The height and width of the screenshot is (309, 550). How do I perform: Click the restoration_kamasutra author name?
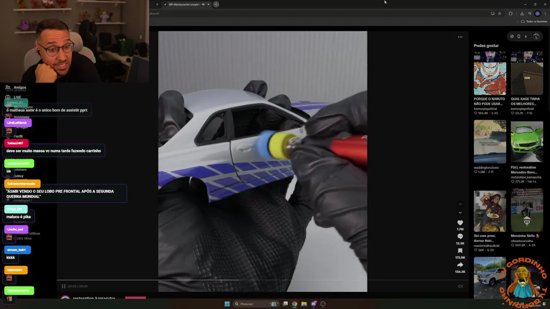tap(94, 298)
